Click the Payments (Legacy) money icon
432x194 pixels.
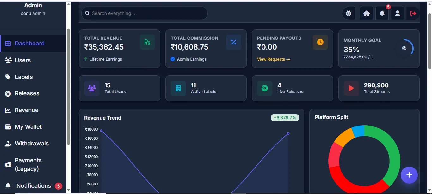(x=8, y=165)
